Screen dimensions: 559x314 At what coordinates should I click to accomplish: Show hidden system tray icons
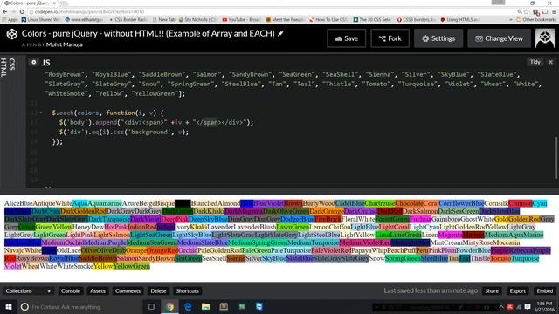pyautogui.click(x=501, y=306)
